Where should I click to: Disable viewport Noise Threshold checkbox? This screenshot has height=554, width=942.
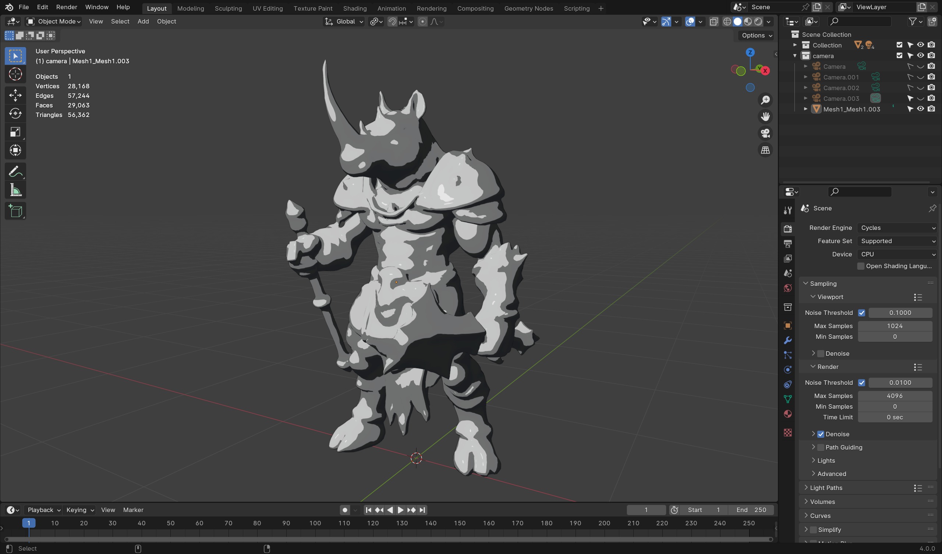[x=861, y=313]
